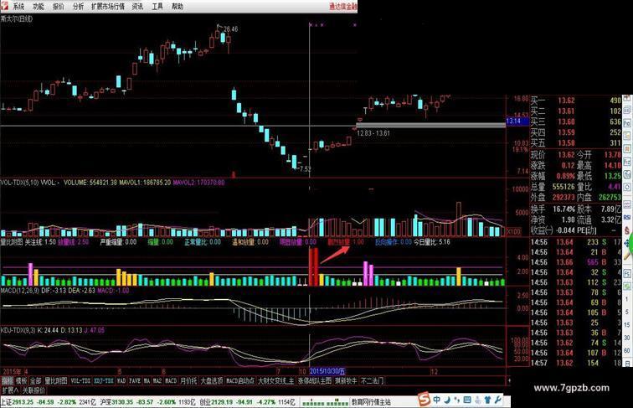Click the X100 volume scale label
633x408 pixels.
(x=513, y=231)
